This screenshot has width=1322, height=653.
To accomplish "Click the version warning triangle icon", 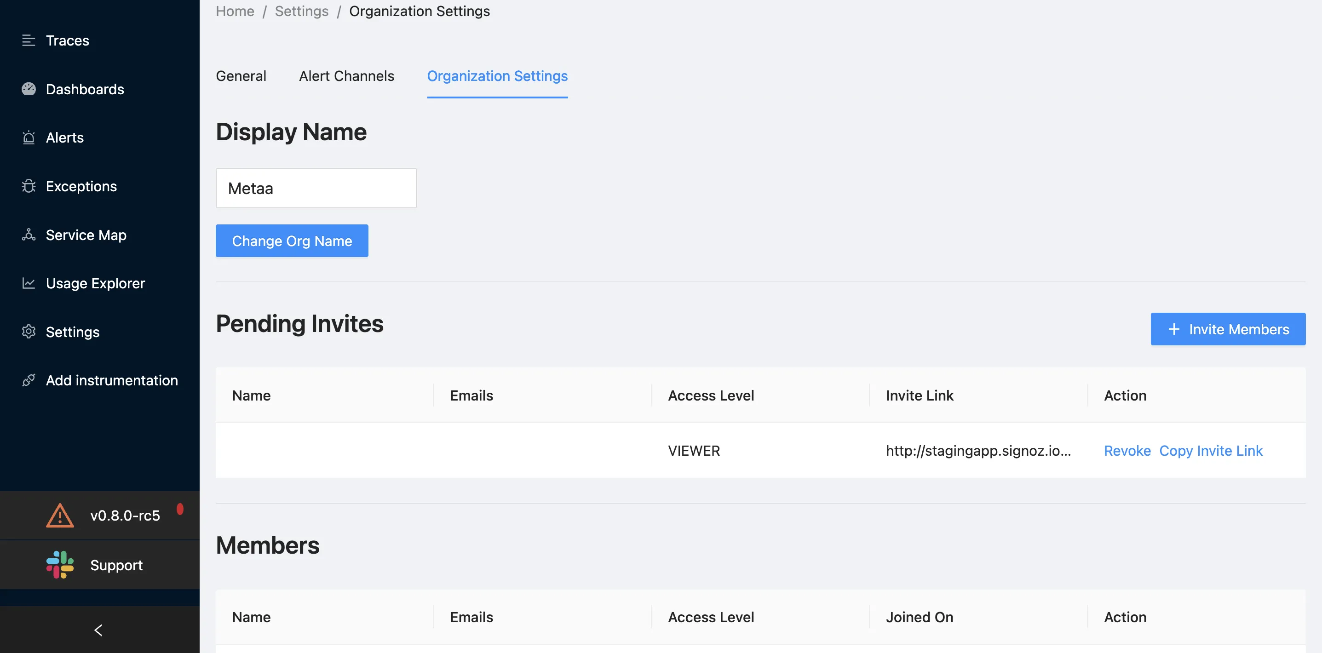I will click(x=60, y=516).
